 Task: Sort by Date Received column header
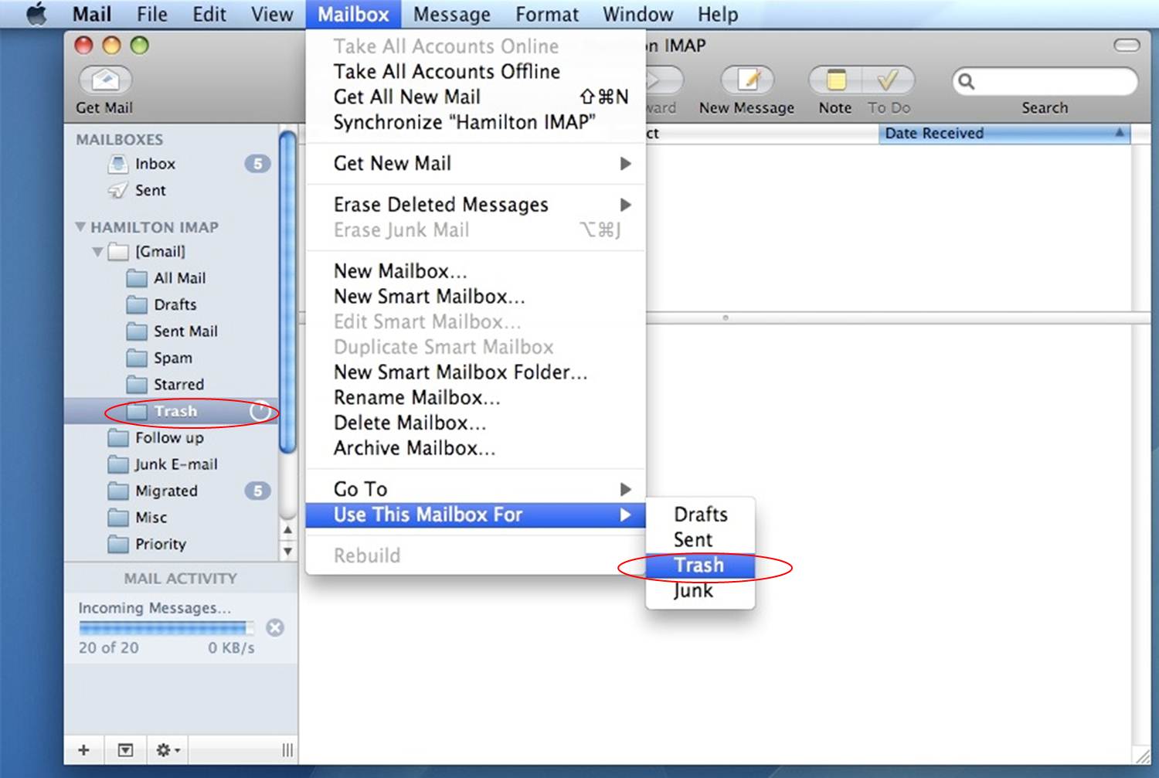(1004, 134)
